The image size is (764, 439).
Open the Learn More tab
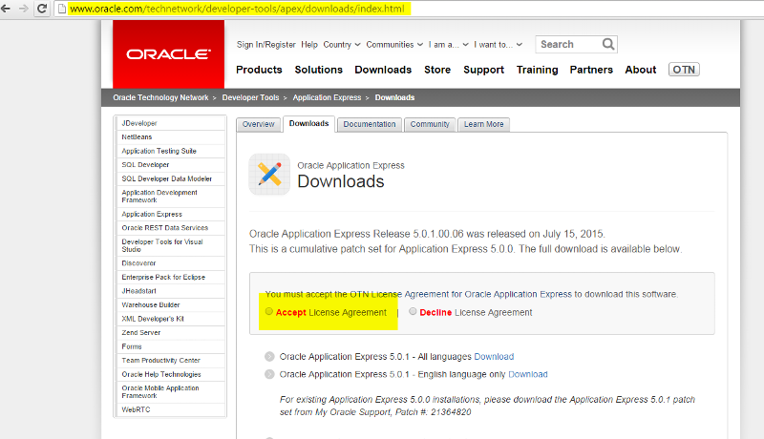coord(484,124)
